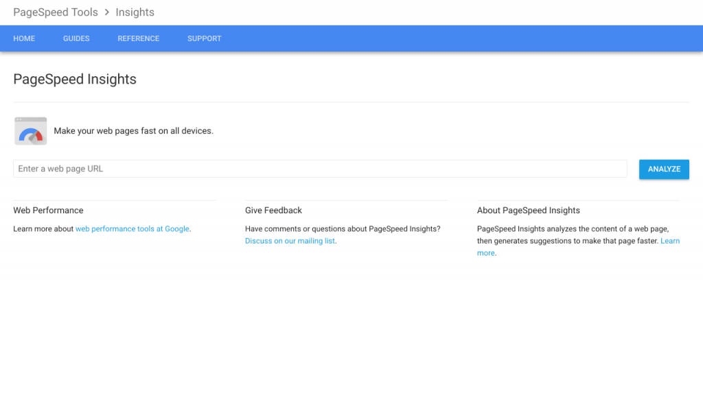Open the HOME navigation tab
The height and width of the screenshot is (397, 703).
click(24, 38)
